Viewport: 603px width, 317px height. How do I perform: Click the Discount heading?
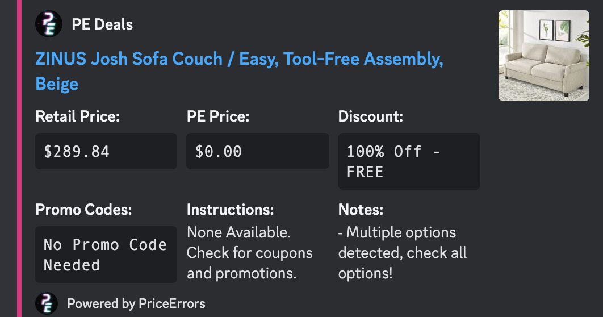click(371, 117)
